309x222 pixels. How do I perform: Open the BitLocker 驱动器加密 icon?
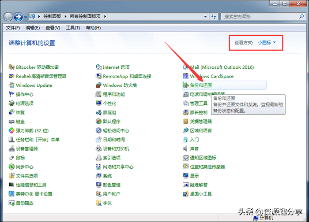11,67
